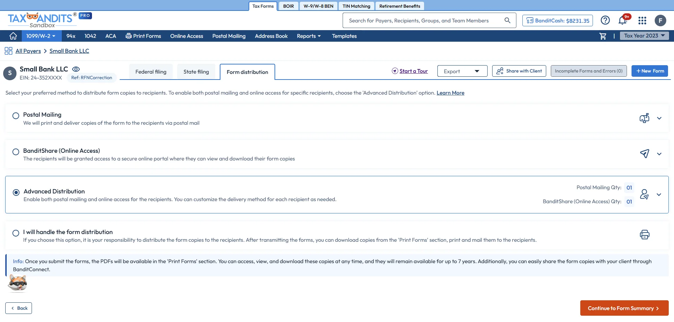Open the Postal Mailing nav item
The height and width of the screenshot is (322, 674).
pos(229,36)
